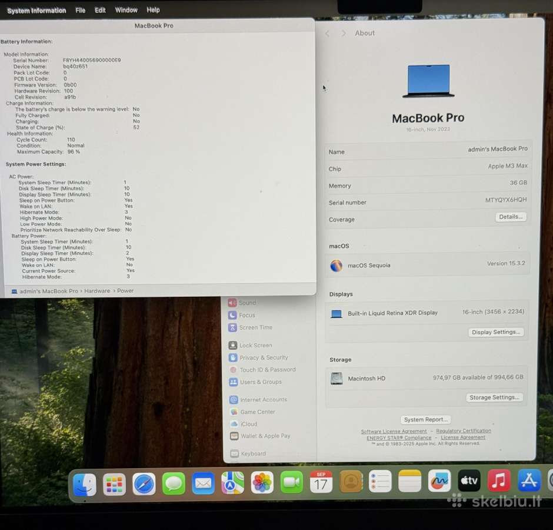Open Display Settings button
Viewport: 553px width, 530px height.
(x=496, y=332)
